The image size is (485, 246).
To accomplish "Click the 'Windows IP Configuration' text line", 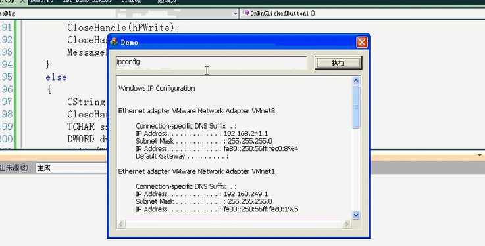I will pos(157,88).
